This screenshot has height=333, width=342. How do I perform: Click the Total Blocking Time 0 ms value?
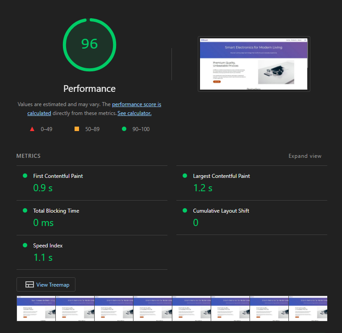pos(43,222)
